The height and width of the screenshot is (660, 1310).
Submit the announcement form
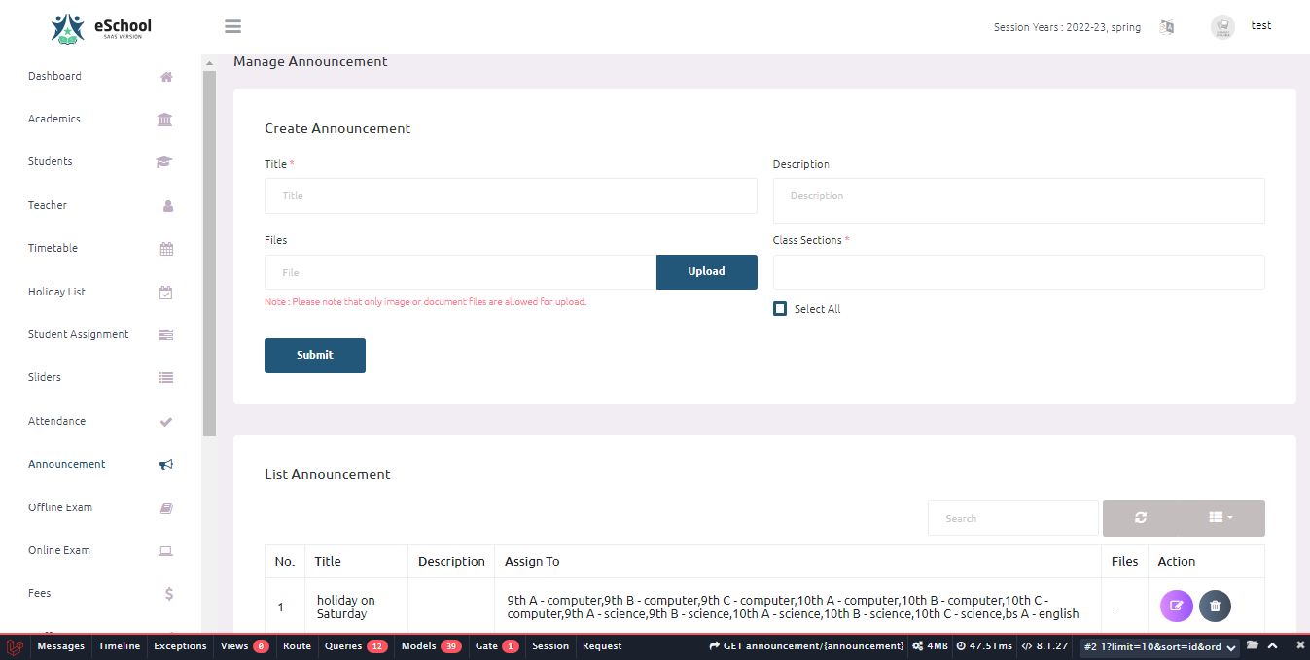coord(315,356)
